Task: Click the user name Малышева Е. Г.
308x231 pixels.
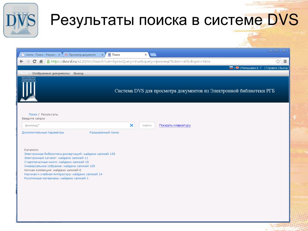Action: [252, 68]
